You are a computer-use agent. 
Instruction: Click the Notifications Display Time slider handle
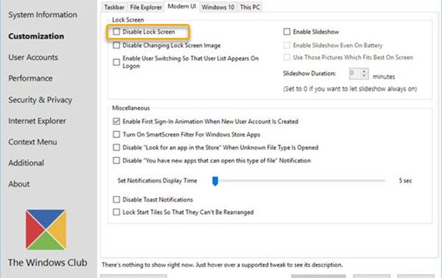[x=215, y=181]
